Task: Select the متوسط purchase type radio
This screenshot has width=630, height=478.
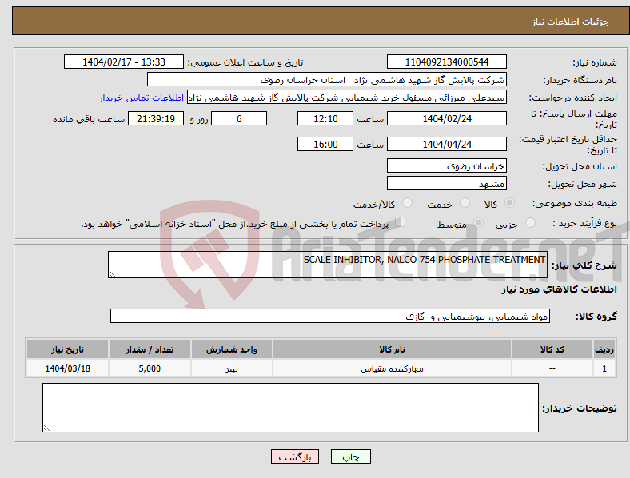Action: [478, 223]
